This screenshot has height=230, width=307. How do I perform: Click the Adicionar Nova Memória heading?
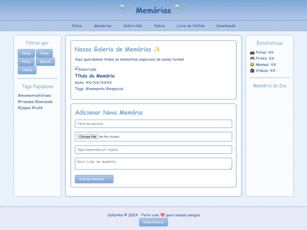tap(109, 112)
